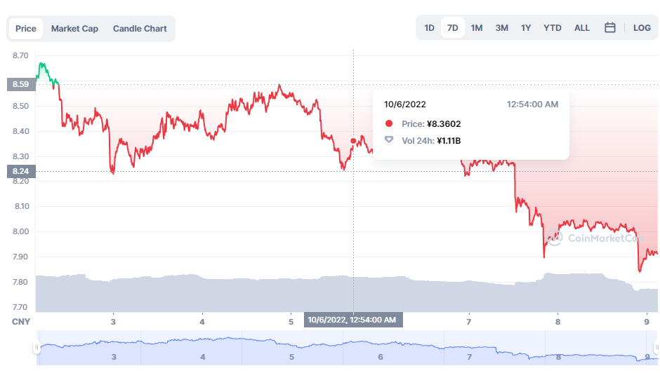Select the 1D time range

point(429,28)
